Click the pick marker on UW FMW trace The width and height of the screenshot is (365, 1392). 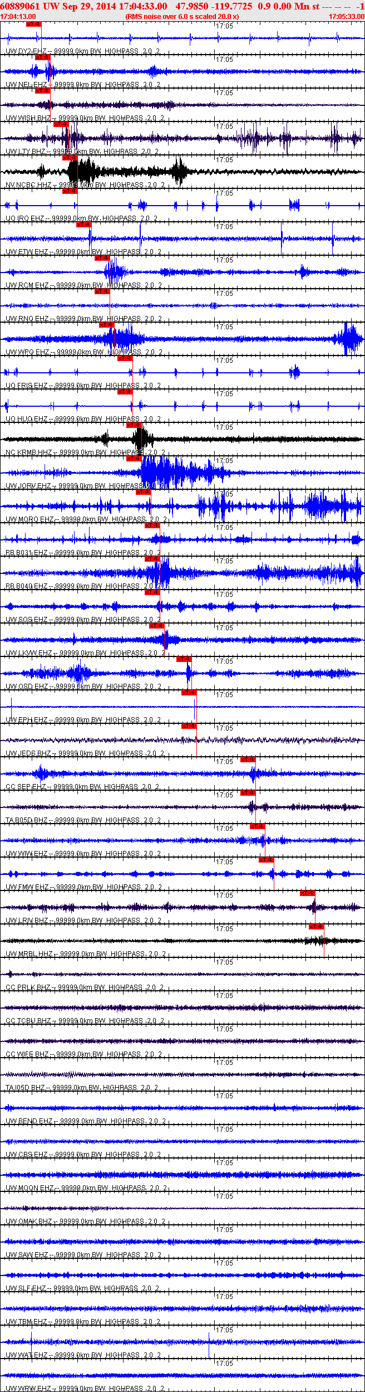pyautogui.click(x=267, y=860)
